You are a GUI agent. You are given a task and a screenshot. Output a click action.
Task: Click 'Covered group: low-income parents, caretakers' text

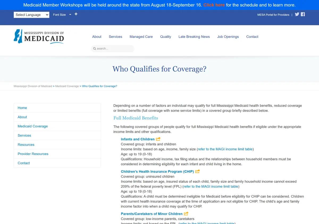pyautogui.click(x=158, y=219)
